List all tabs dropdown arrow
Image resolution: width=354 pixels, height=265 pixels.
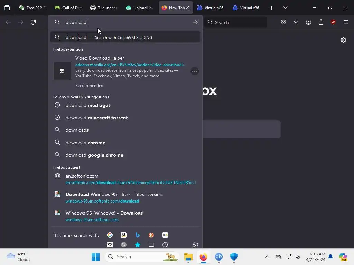click(x=286, y=8)
